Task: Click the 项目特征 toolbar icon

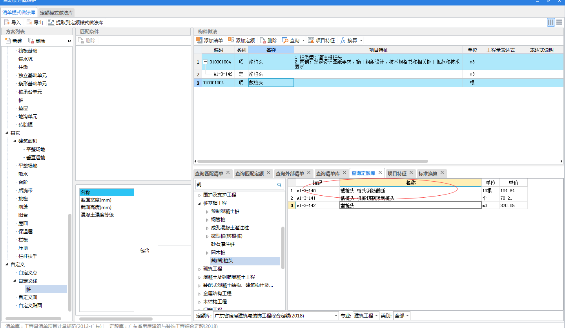Action: click(311, 40)
